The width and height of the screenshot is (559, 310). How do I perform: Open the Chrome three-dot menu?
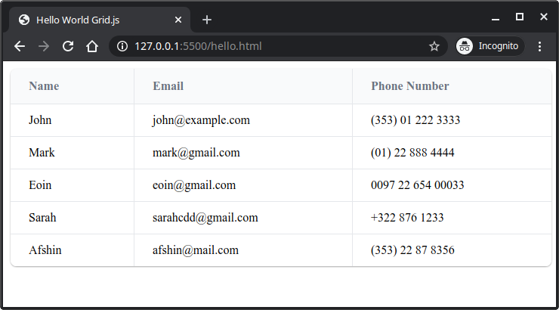point(539,46)
